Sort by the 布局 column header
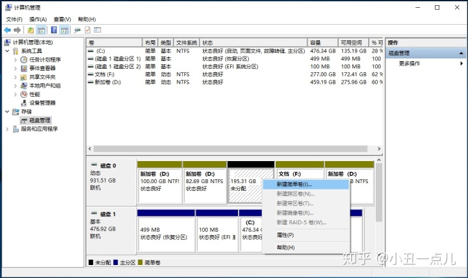The height and width of the screenshot is (278, 468). 150,43
